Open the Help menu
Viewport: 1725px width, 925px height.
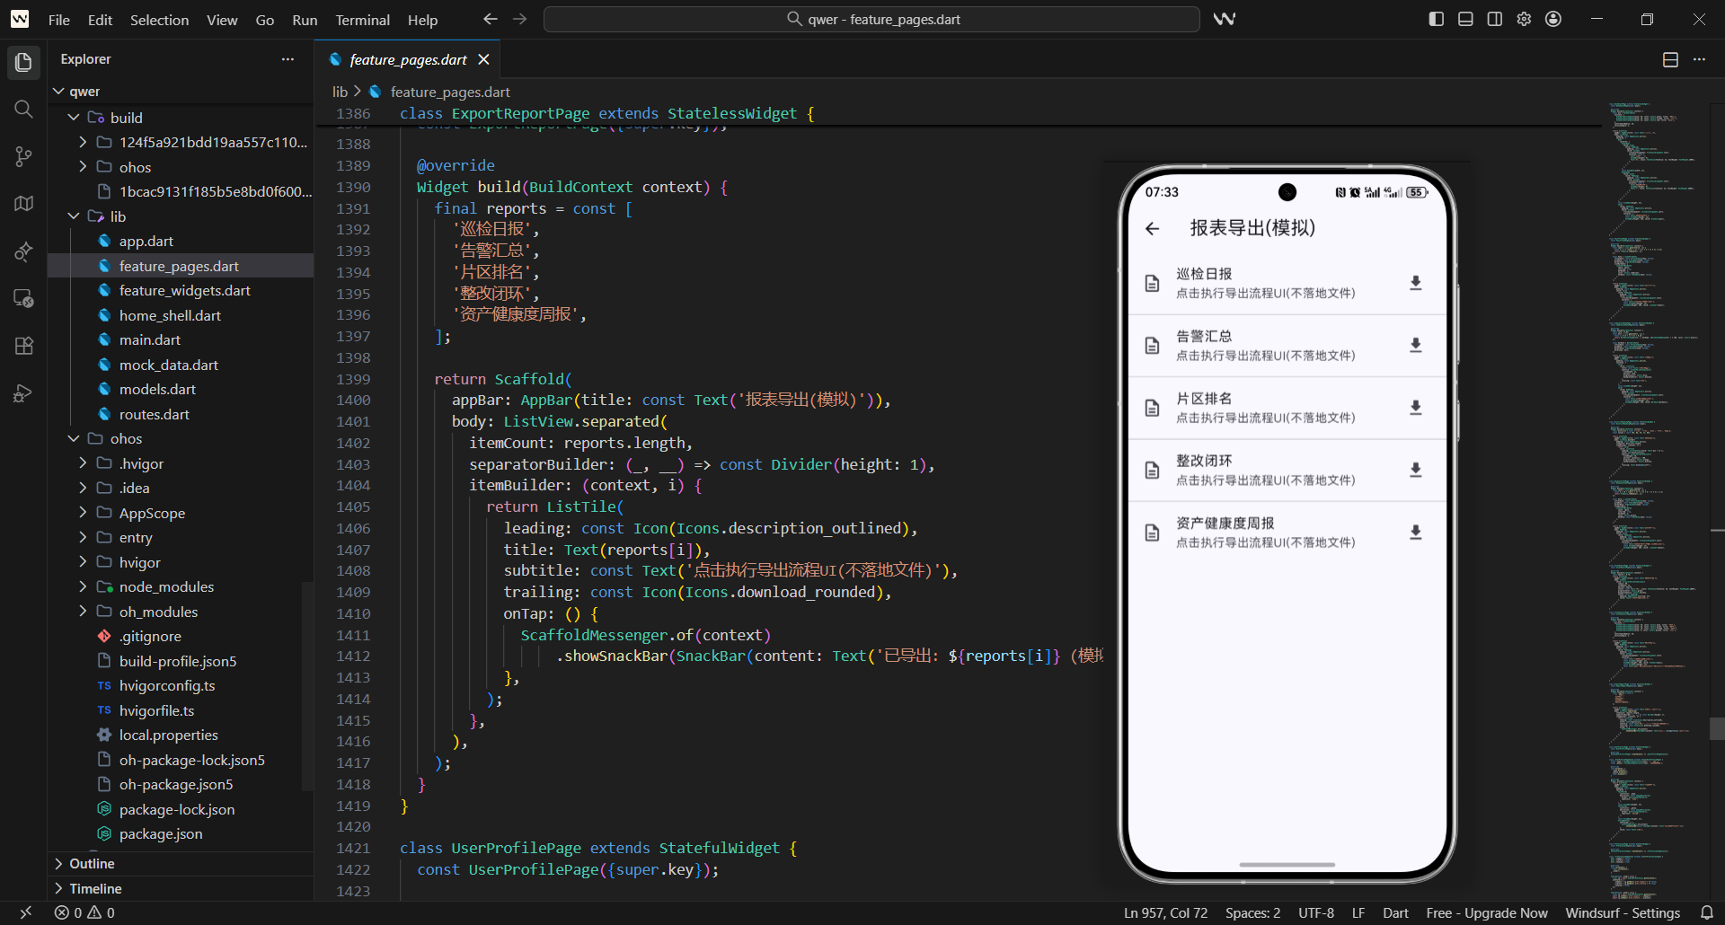click(x=422, y=20)
